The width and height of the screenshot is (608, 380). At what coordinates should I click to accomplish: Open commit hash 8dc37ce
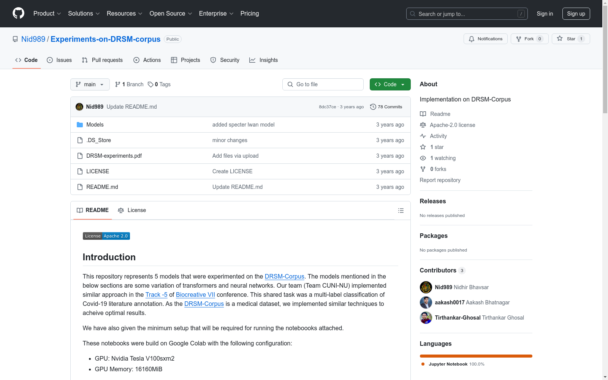pos(328,107)
